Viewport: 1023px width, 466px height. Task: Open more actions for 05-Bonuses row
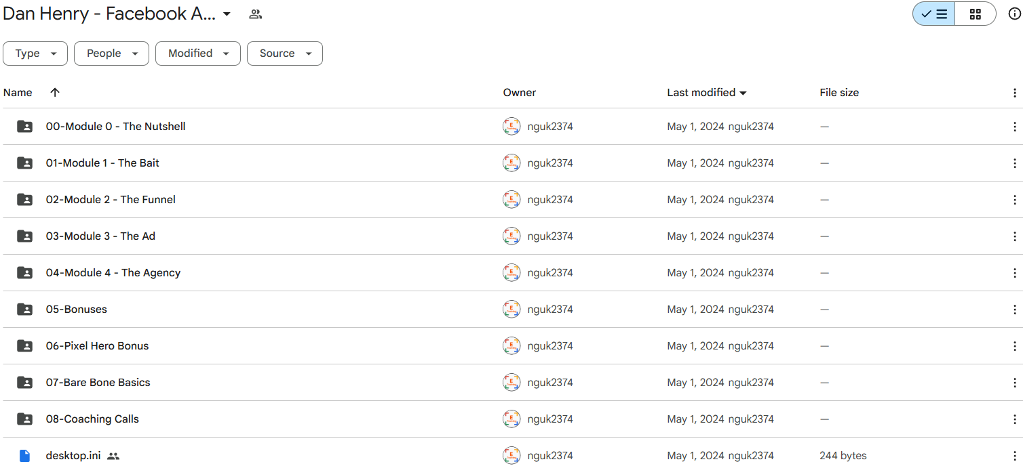pos(1015,310)
